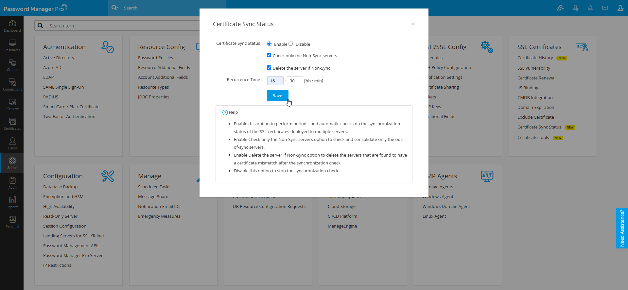Open Audit from the sidebar
Viewport: 628px width, 290px height.
pyautogui.click(x=12, y=183)
